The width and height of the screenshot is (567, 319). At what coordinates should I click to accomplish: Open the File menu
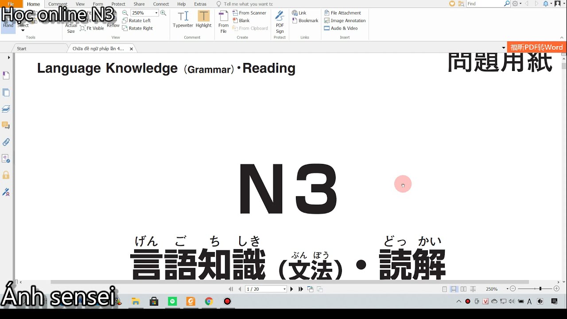[x=11, y=4]
